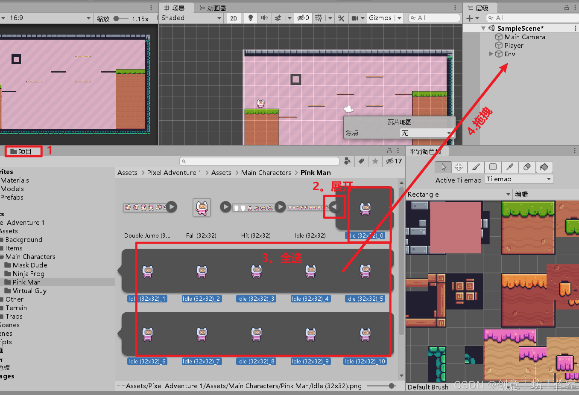Select the Flood Fill bucket tool
Image resolution: width=579 pixels, height=395 pixels.
pos(544,167)
